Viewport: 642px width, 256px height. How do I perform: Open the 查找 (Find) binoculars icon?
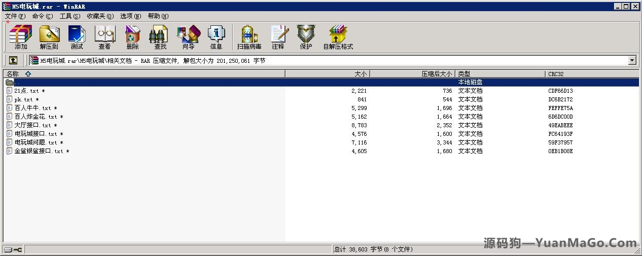point(160,38)
